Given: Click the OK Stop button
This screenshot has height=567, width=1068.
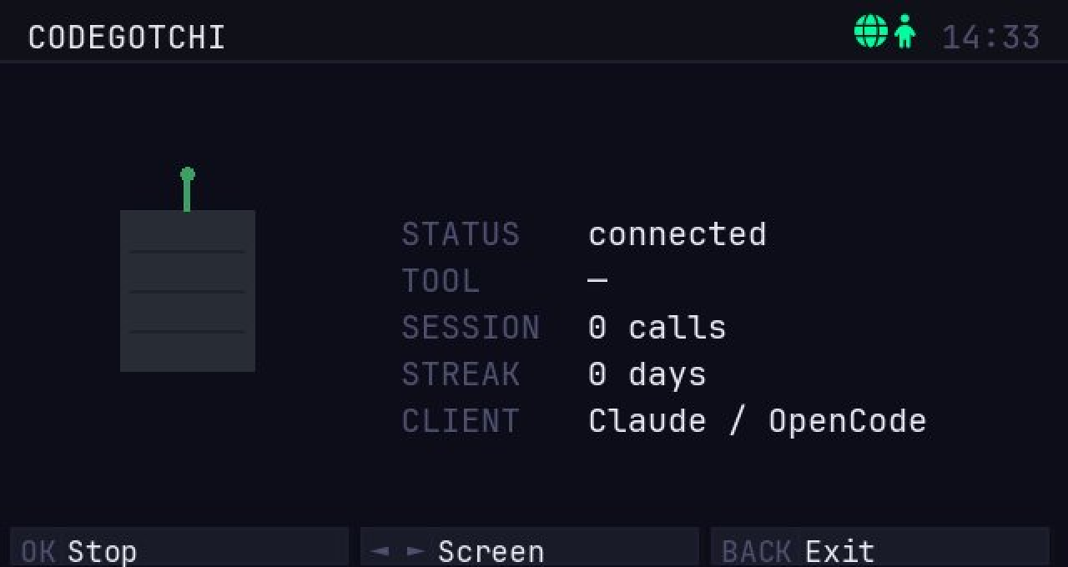Looking at the screenshot, I should 179,547.
